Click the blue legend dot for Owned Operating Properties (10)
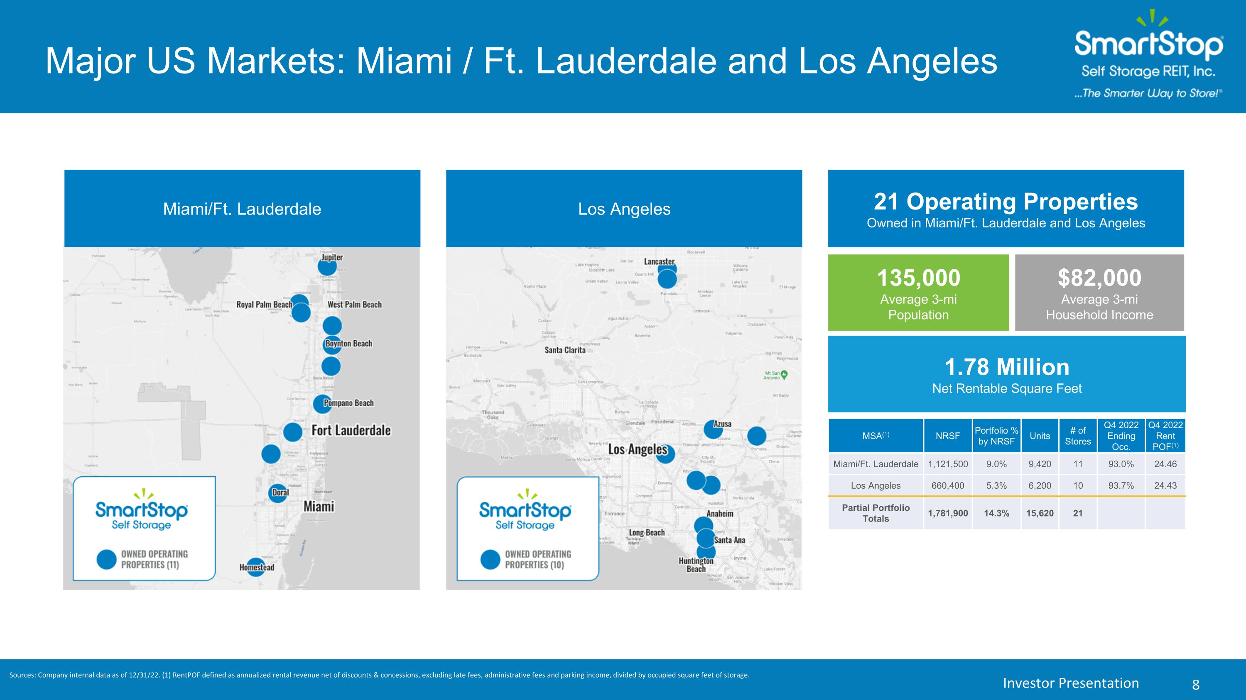The image size is (1246, 700). click(490, 559)
